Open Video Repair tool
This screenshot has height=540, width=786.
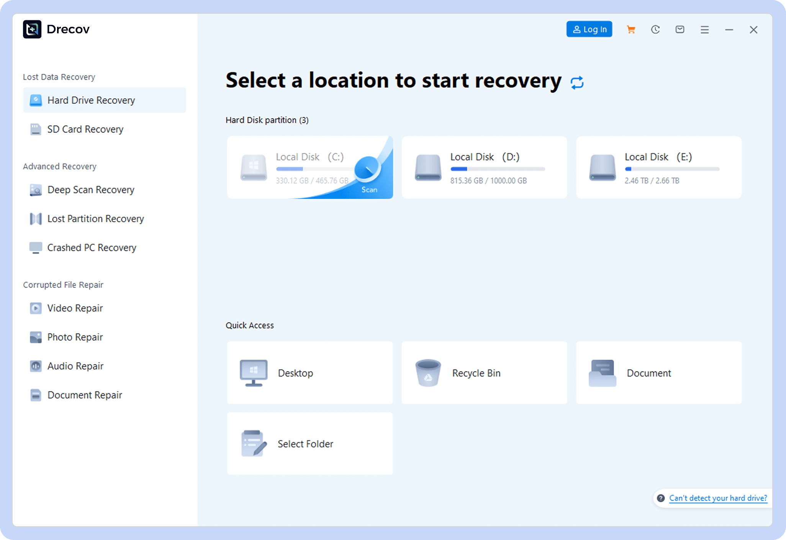click(x=75, y=308)
